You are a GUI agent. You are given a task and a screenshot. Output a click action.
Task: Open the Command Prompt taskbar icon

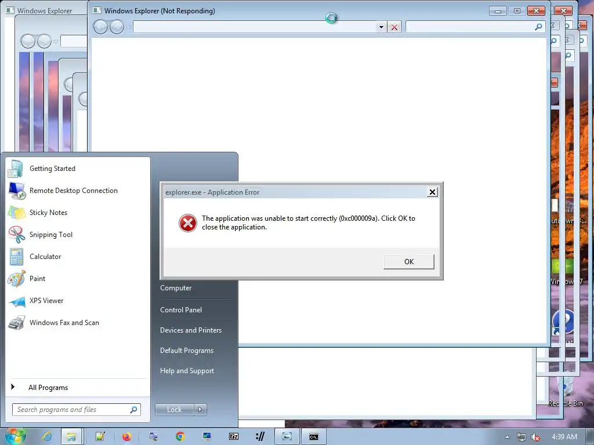point(314,437)
